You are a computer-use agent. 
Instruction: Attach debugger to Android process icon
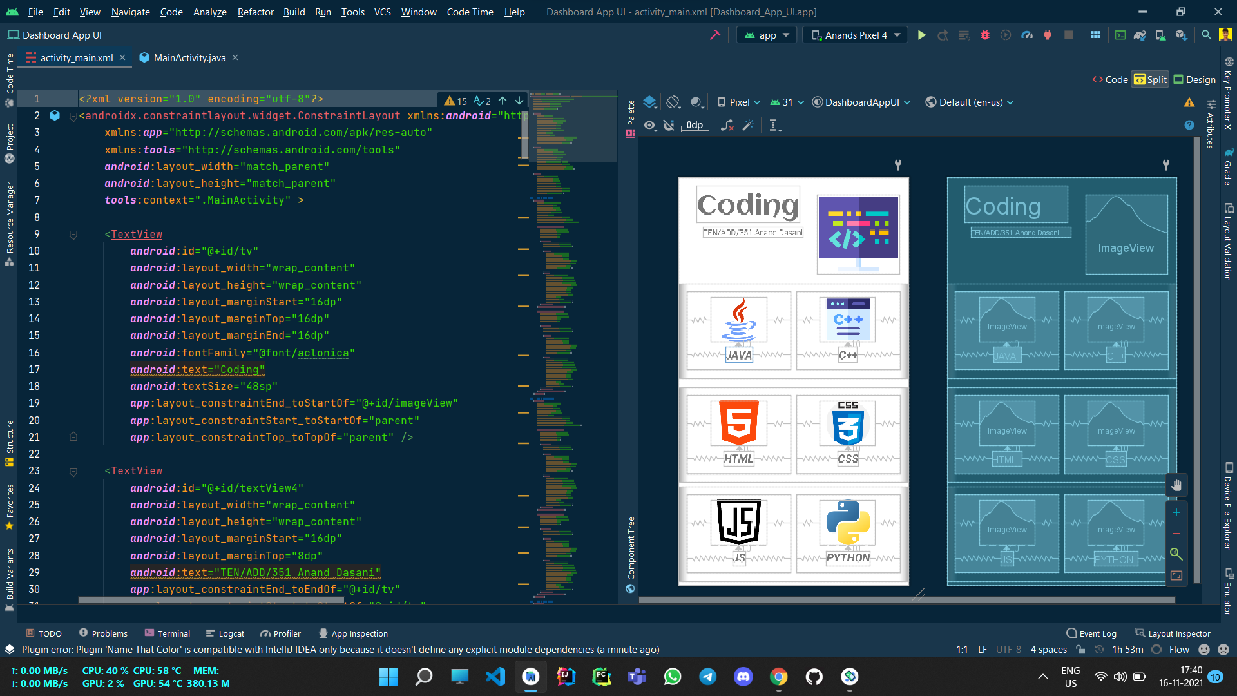pos(1048,35)
